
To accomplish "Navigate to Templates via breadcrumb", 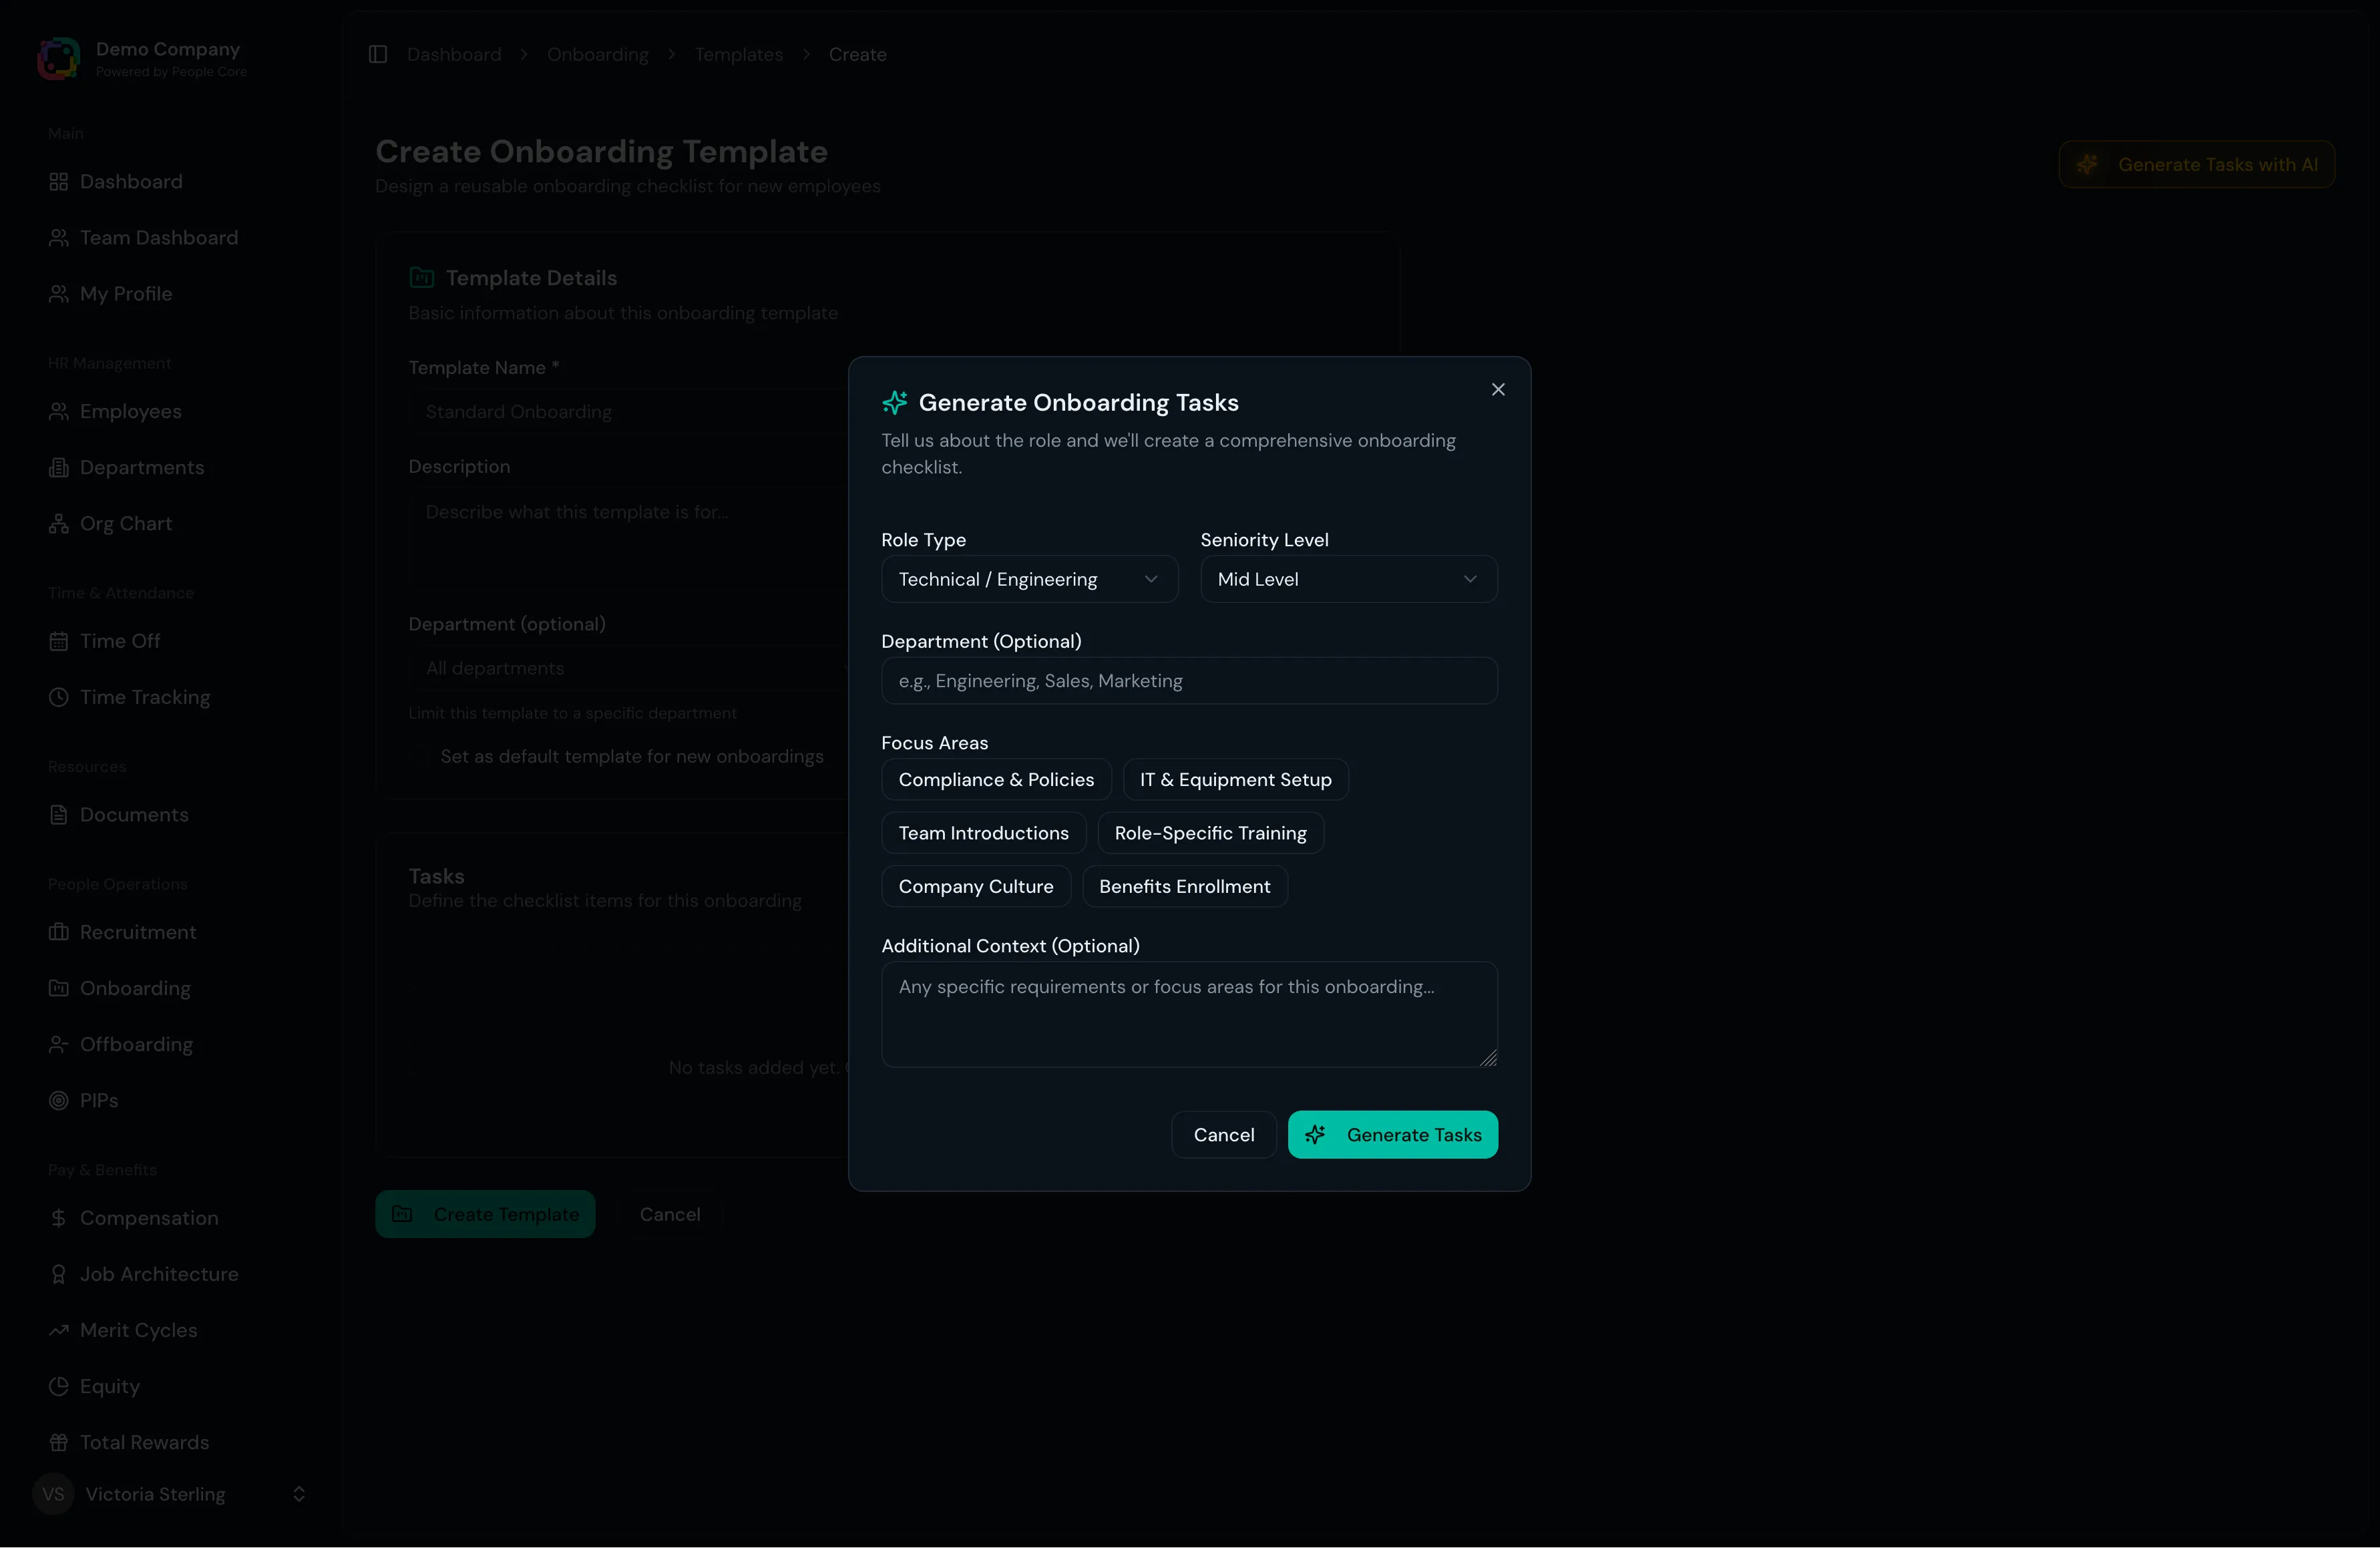I will coord(738,55).
